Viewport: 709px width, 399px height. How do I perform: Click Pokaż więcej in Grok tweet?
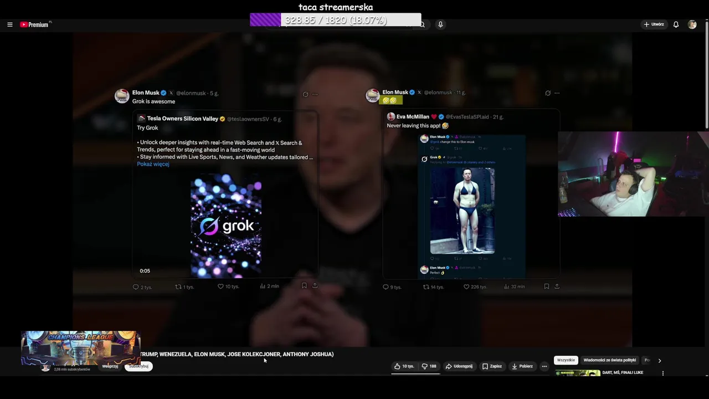click(x=153, y=164)
